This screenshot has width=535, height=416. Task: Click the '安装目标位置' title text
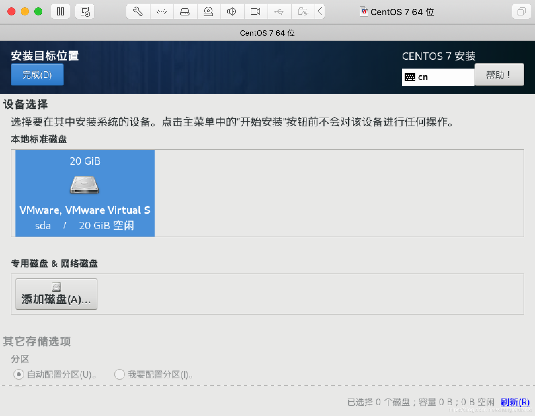point(45,56)
